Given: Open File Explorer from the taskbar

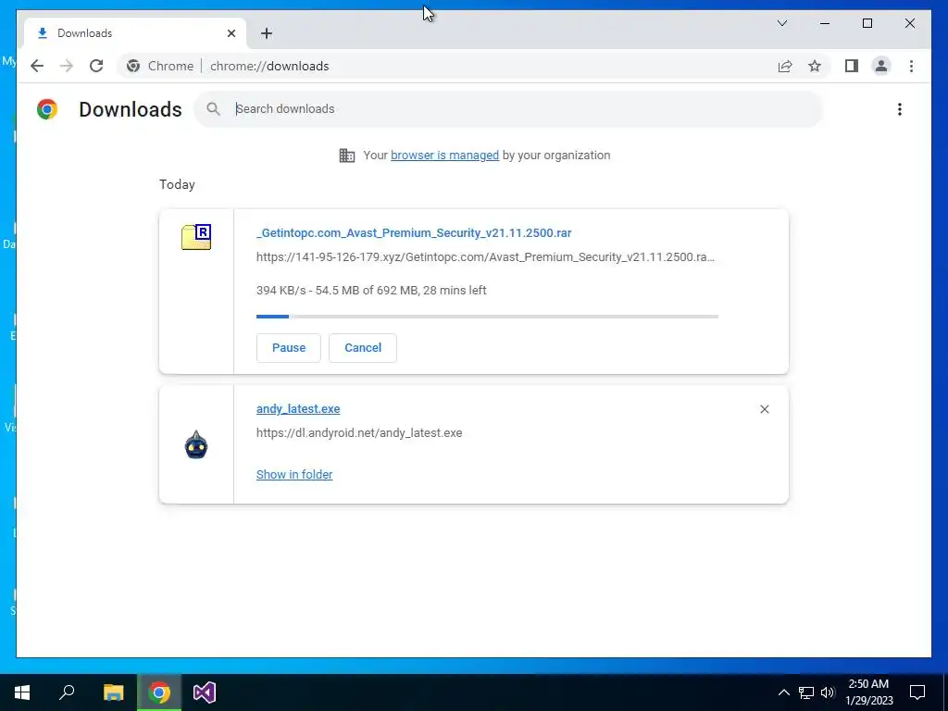Looking at the screenshot, I should 113,692.
